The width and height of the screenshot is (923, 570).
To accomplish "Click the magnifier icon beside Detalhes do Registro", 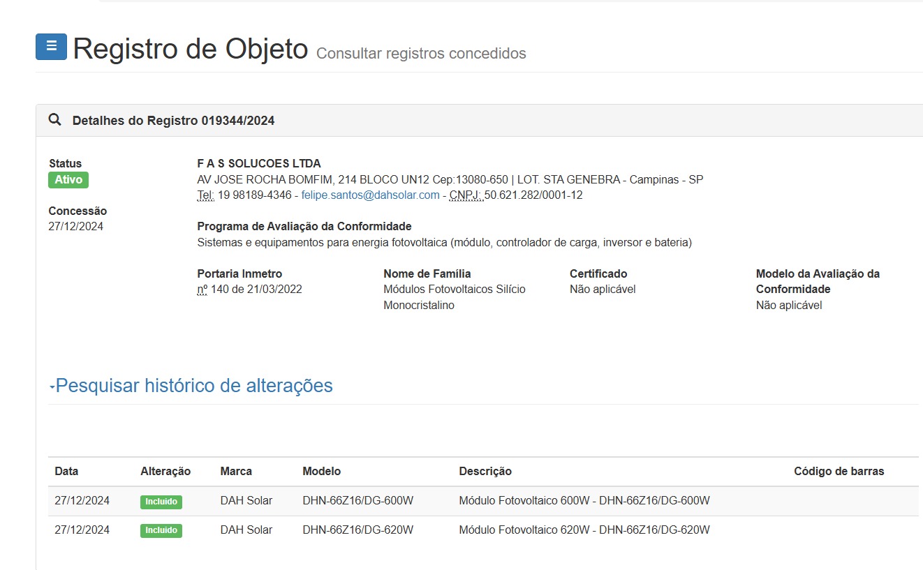I will pos(54,120).
